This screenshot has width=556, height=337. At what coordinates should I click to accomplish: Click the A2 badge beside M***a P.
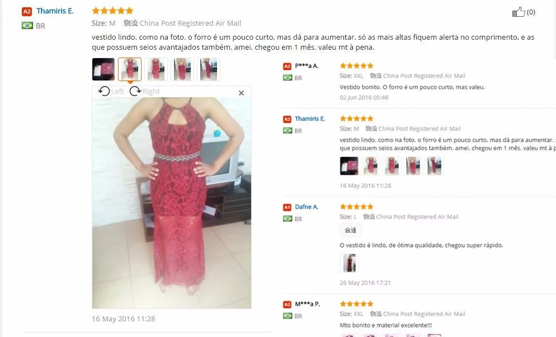(x=287, y=305)
